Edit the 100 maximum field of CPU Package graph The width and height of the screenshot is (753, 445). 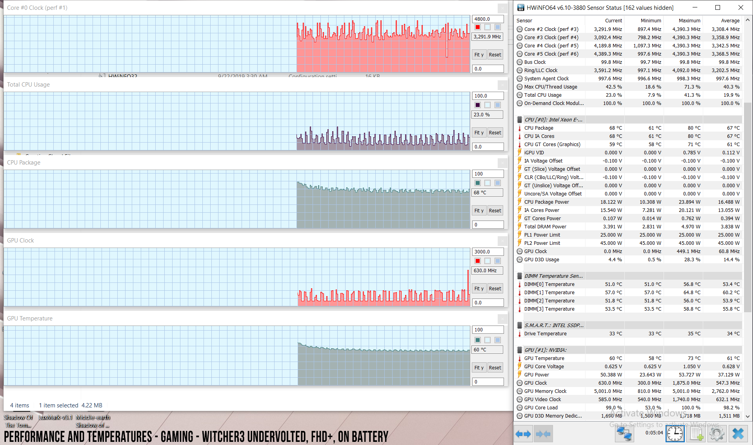point(488,174)
